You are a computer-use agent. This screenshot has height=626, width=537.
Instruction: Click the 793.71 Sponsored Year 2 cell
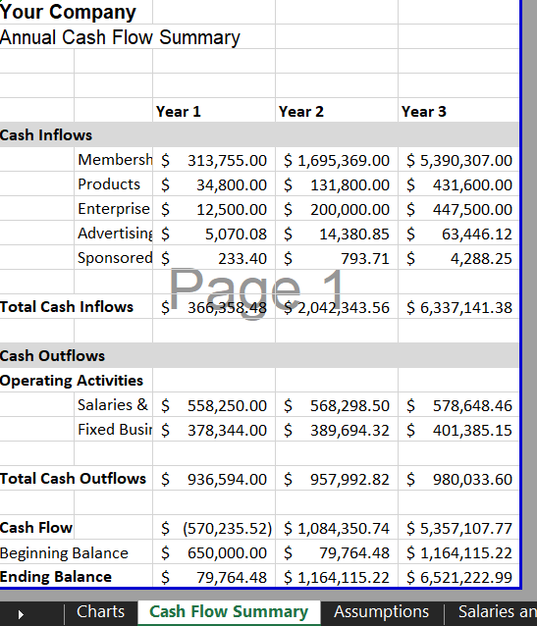(x=337, y=258)
